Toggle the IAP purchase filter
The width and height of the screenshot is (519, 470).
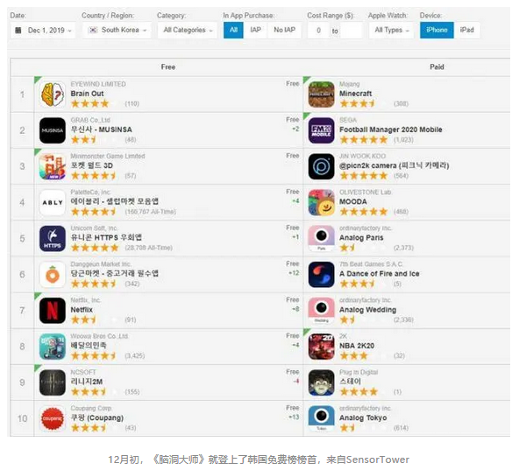pos(255,30)
